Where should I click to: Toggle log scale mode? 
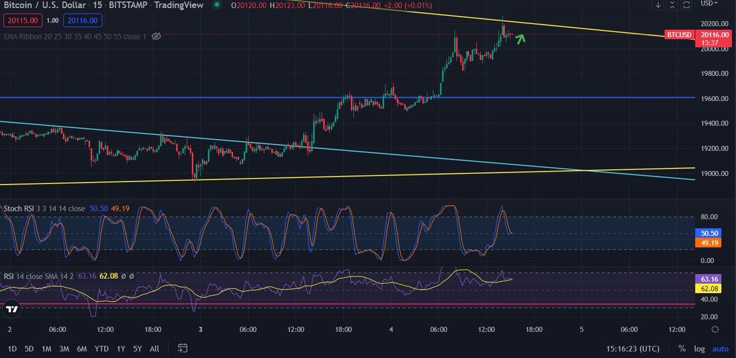pyautogui.click(x=699, y=348)
